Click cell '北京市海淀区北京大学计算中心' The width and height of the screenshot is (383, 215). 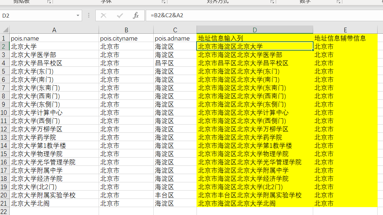(255, 112)
